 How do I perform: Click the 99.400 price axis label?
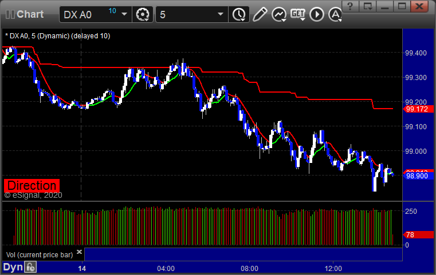click(416, 53)
